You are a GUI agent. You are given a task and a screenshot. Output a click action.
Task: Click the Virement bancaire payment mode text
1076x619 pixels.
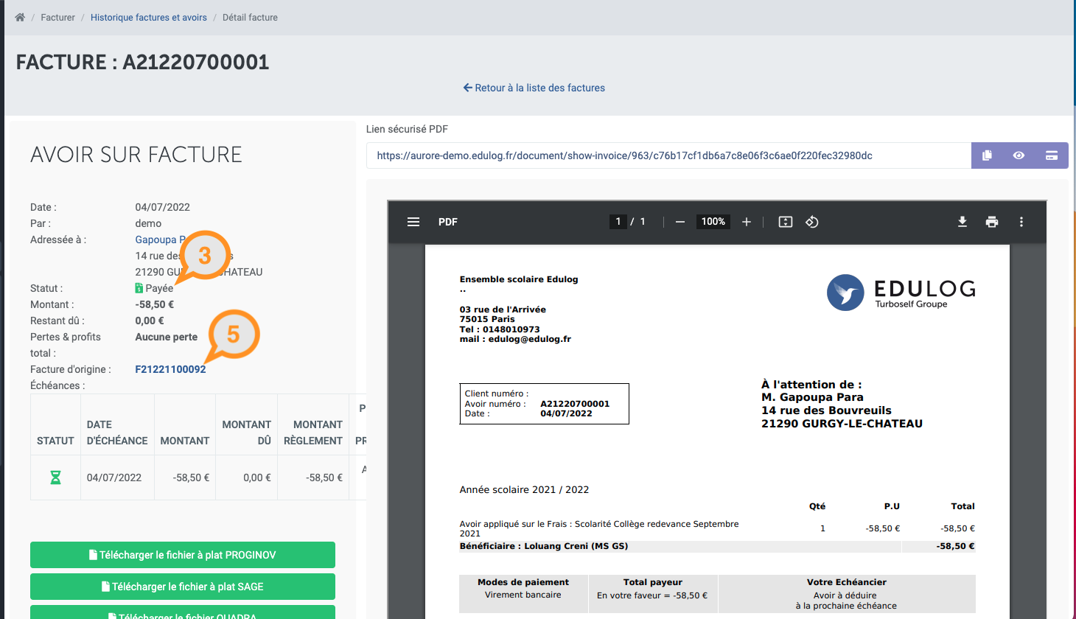[x=523, y=595]
